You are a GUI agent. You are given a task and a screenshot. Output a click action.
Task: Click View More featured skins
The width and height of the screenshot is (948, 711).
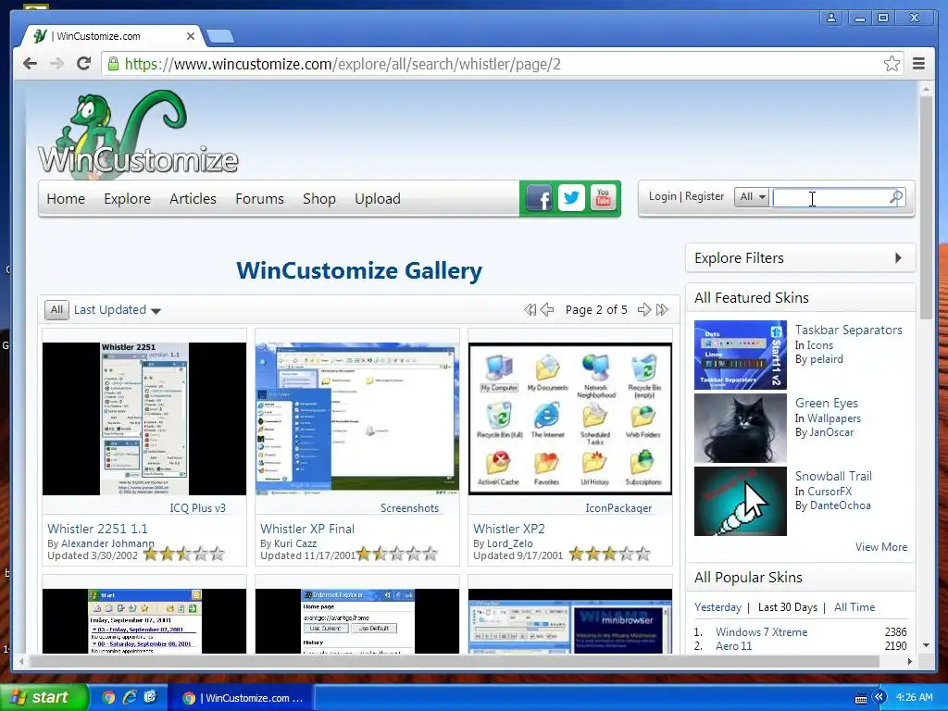click(881, 546)
